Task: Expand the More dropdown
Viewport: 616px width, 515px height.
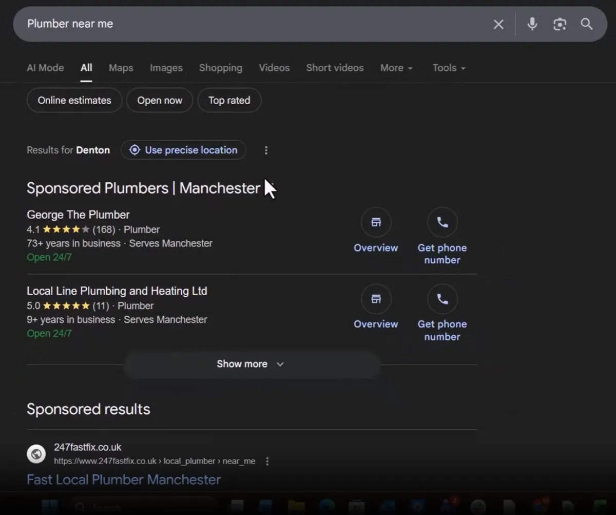Action: pos(396,68)
